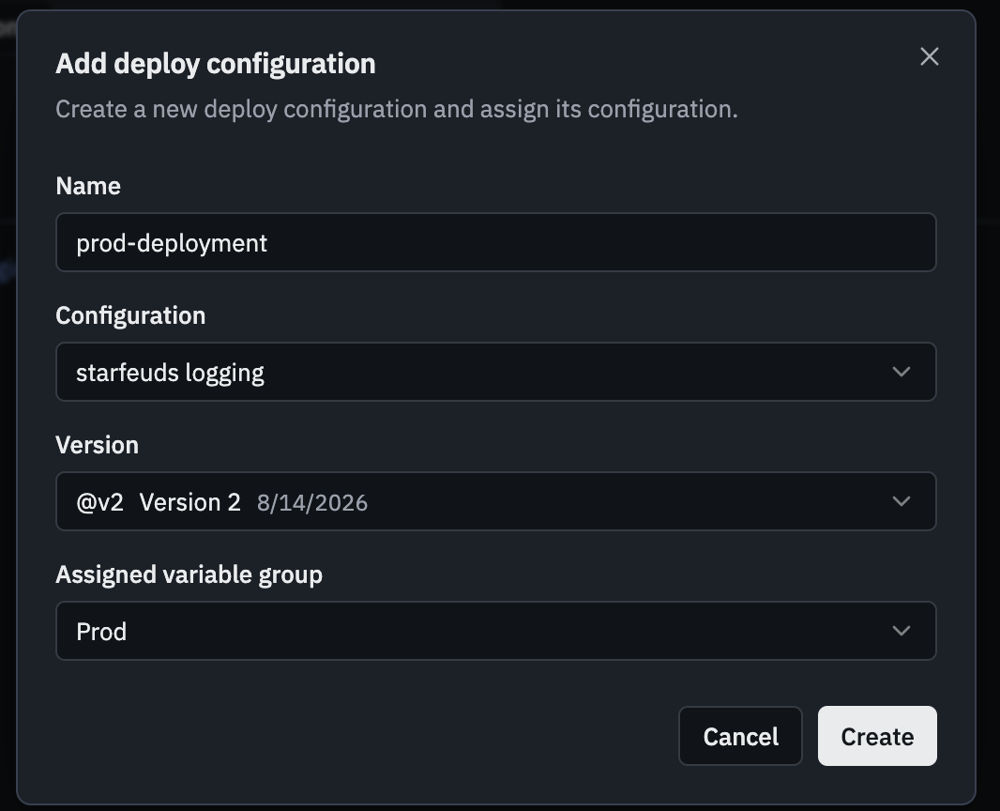1000x811 pixels.
Task: Click the dialog description subtitle text
Action: (397, 109)
